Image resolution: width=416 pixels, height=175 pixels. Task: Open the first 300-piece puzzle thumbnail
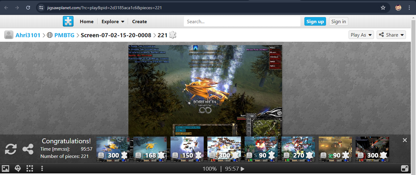click(113, 149)
